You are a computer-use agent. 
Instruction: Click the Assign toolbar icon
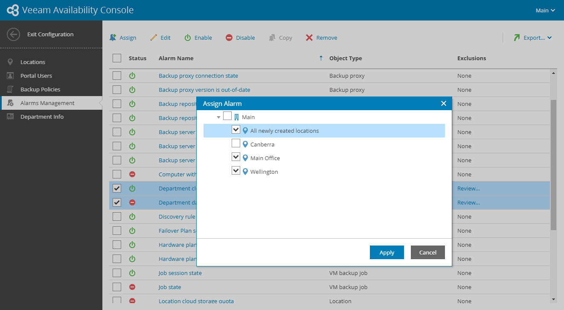(113, 38)
